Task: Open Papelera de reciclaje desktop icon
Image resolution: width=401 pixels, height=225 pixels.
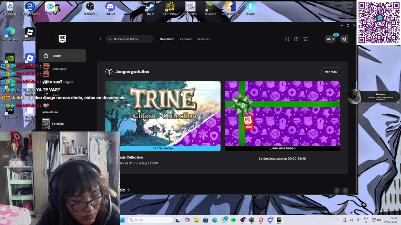Action: pyautogui.click(x=10, y=10)
